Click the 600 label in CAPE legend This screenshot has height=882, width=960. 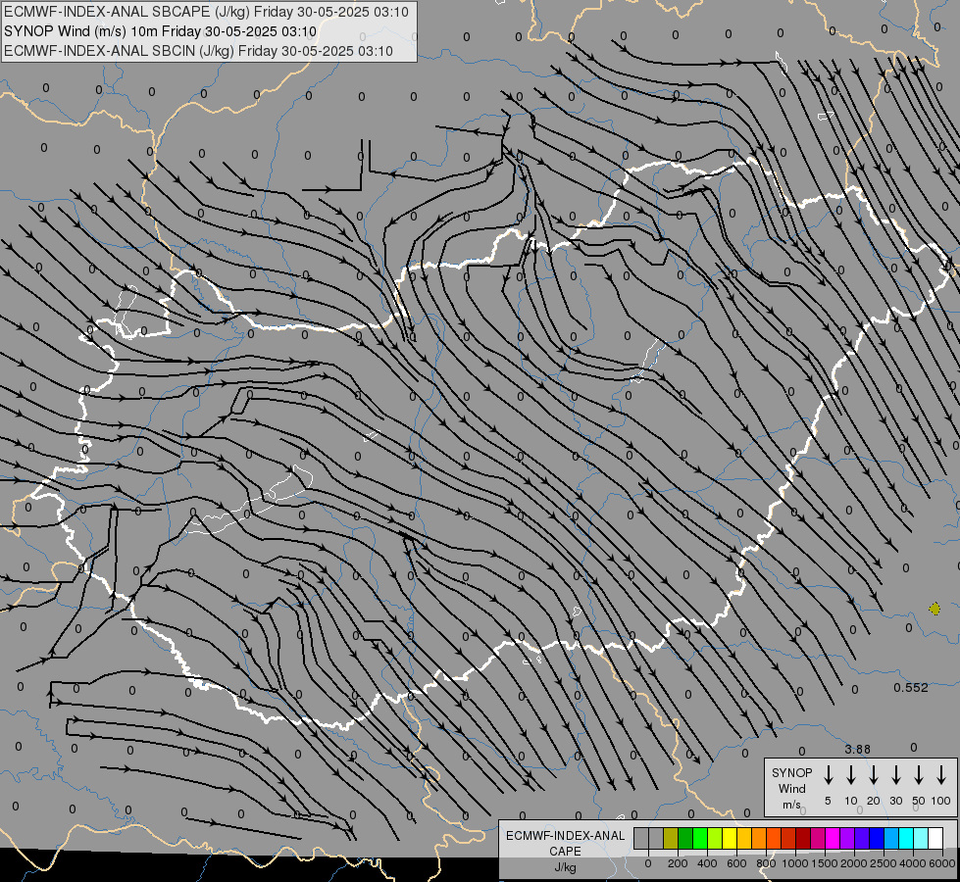click(x=736, y=863)
